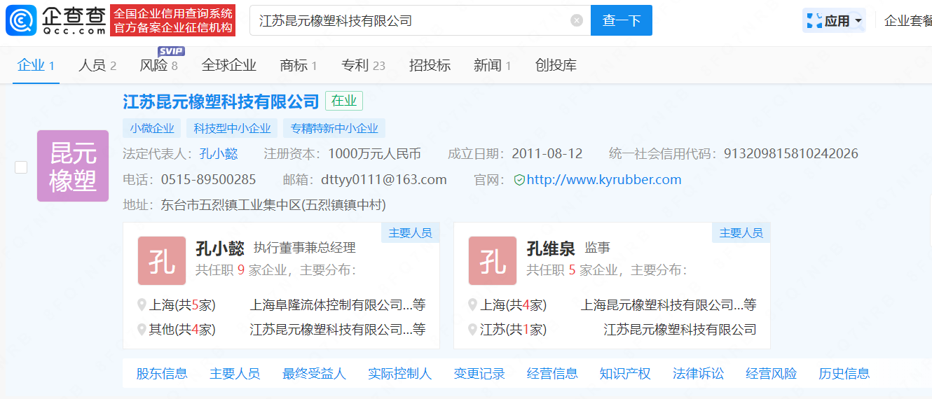Click the legal representative 孔小懿 link
Image resolution: width=932 pixels, height=399 pixels.
tap(219, 154)
